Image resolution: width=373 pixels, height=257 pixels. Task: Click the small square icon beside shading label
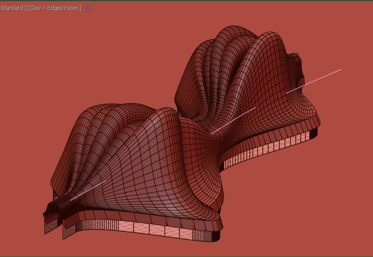[x=88, y=8]
